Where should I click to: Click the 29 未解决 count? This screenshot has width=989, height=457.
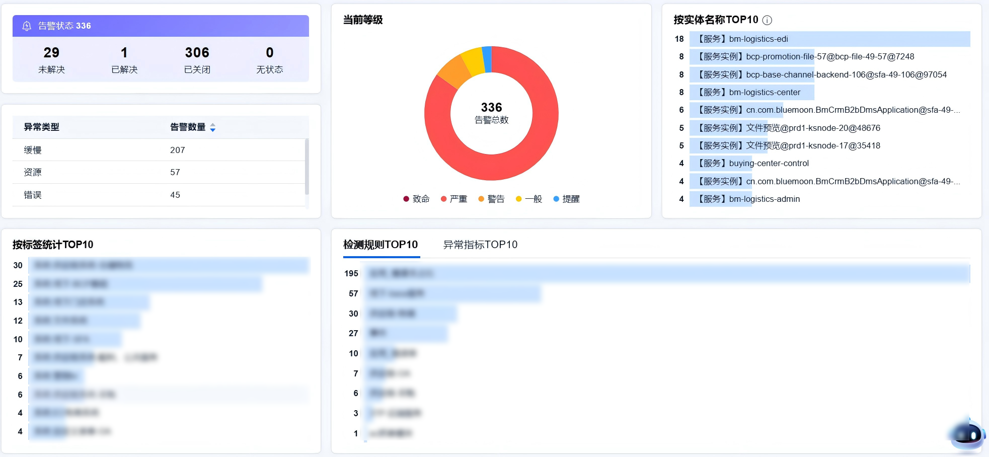point(51,59)
